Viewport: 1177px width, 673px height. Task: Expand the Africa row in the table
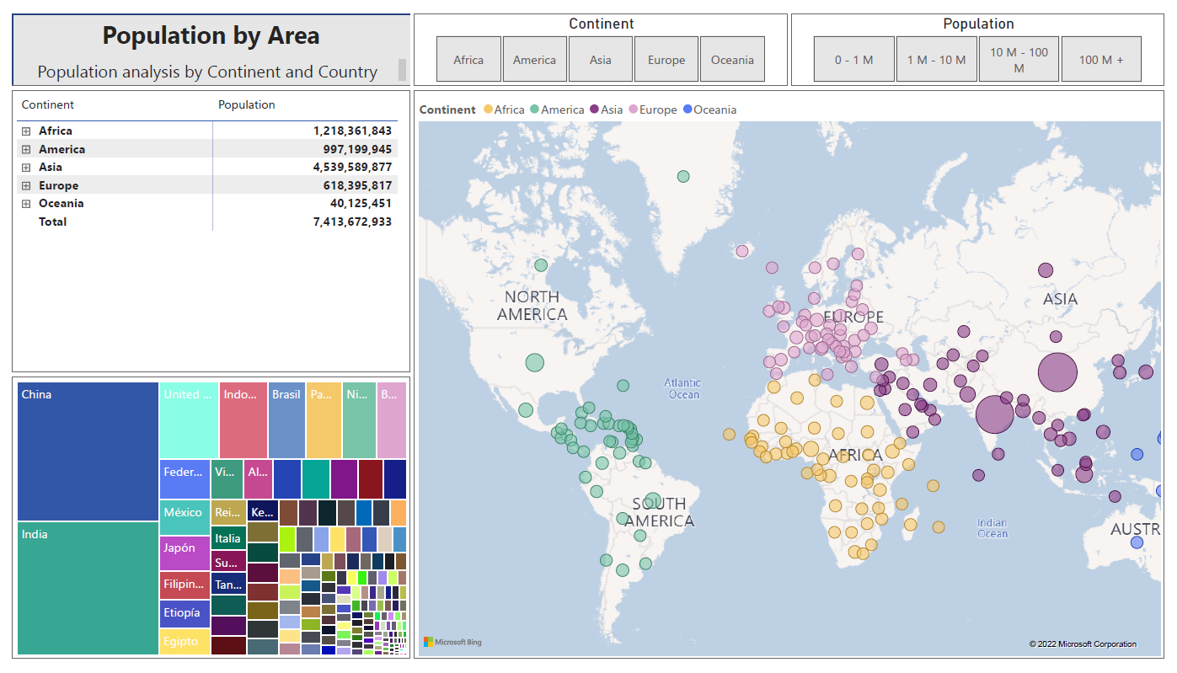pyautogui.click(x=25, y=131)
